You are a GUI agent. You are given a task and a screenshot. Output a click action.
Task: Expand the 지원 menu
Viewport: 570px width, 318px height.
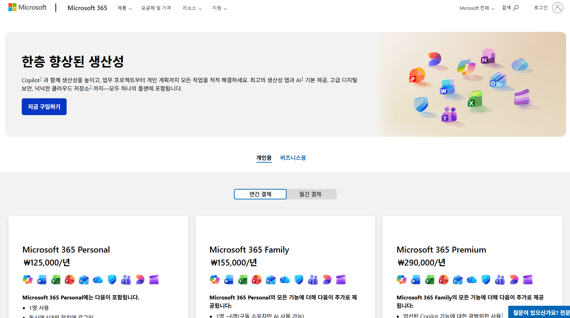220,8
